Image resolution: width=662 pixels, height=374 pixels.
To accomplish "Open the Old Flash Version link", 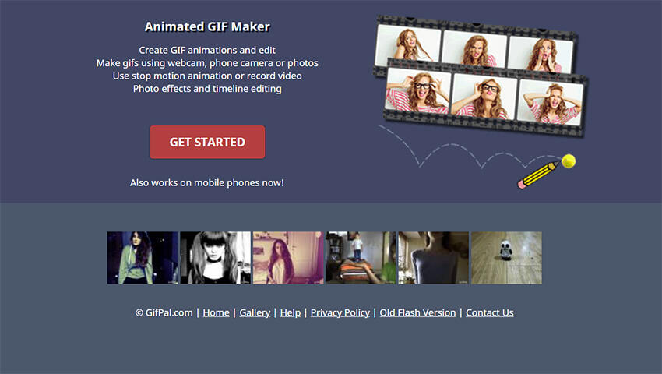I will click(x=417, y=312).
